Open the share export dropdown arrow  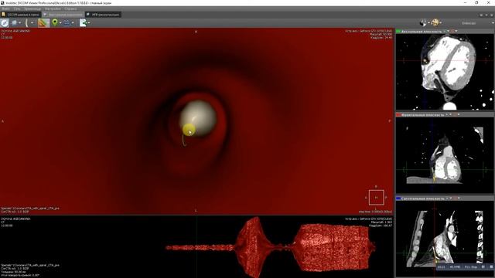[x=89, y=22]
